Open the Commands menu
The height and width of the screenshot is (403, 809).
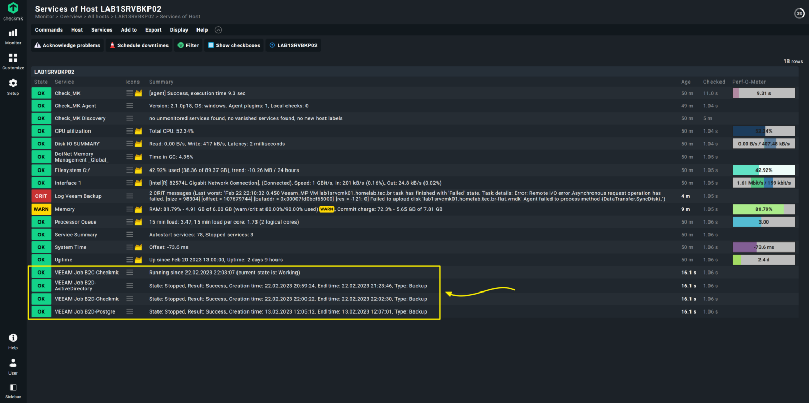48,30
